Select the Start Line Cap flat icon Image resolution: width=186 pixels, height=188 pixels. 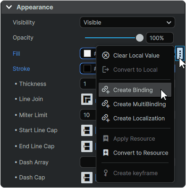(87, 130)
